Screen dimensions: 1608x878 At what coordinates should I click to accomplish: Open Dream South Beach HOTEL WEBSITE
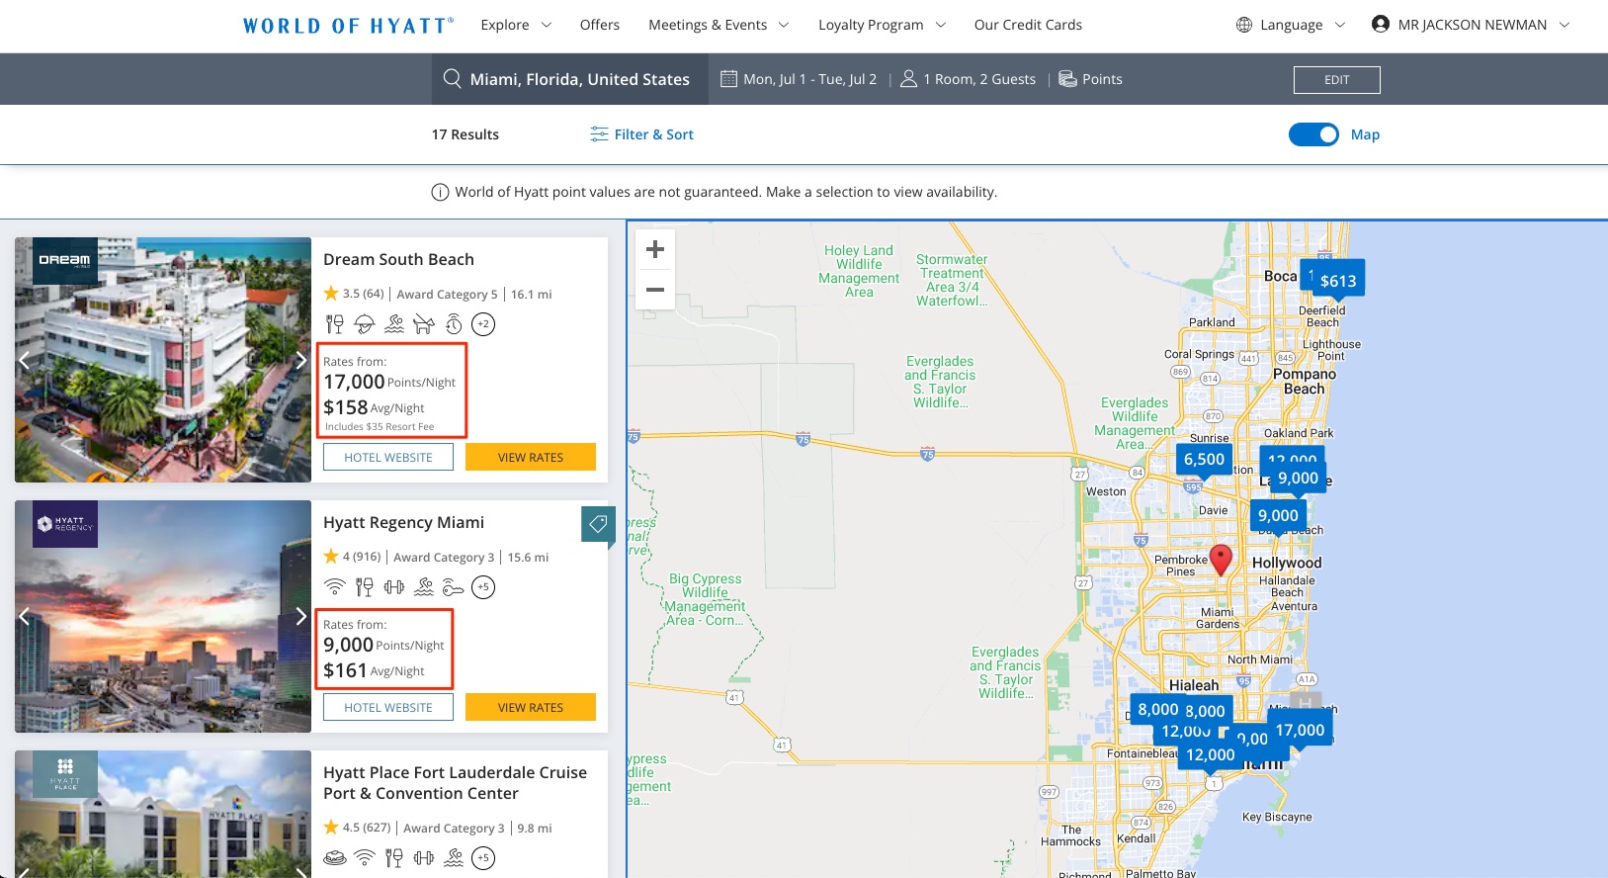tap(388, 457)
